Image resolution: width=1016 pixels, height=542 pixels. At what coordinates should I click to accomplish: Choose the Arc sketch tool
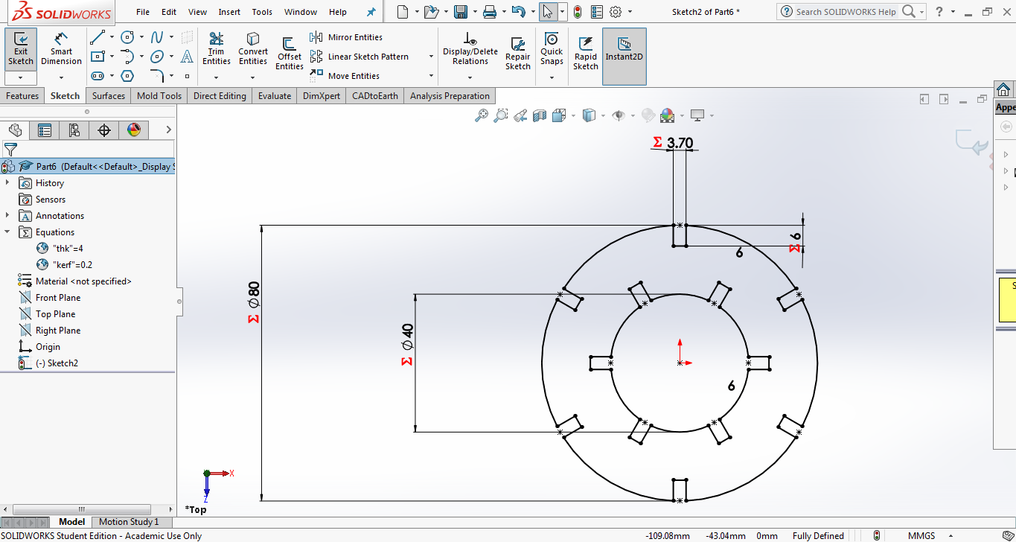(127, 57)
